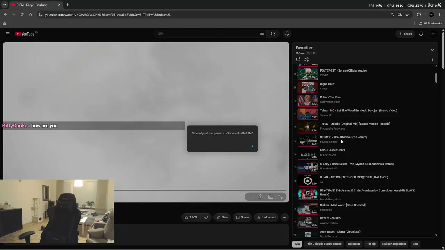Close the Favoriter playlist panel
The image size is (445, 250).
(432, 50)
